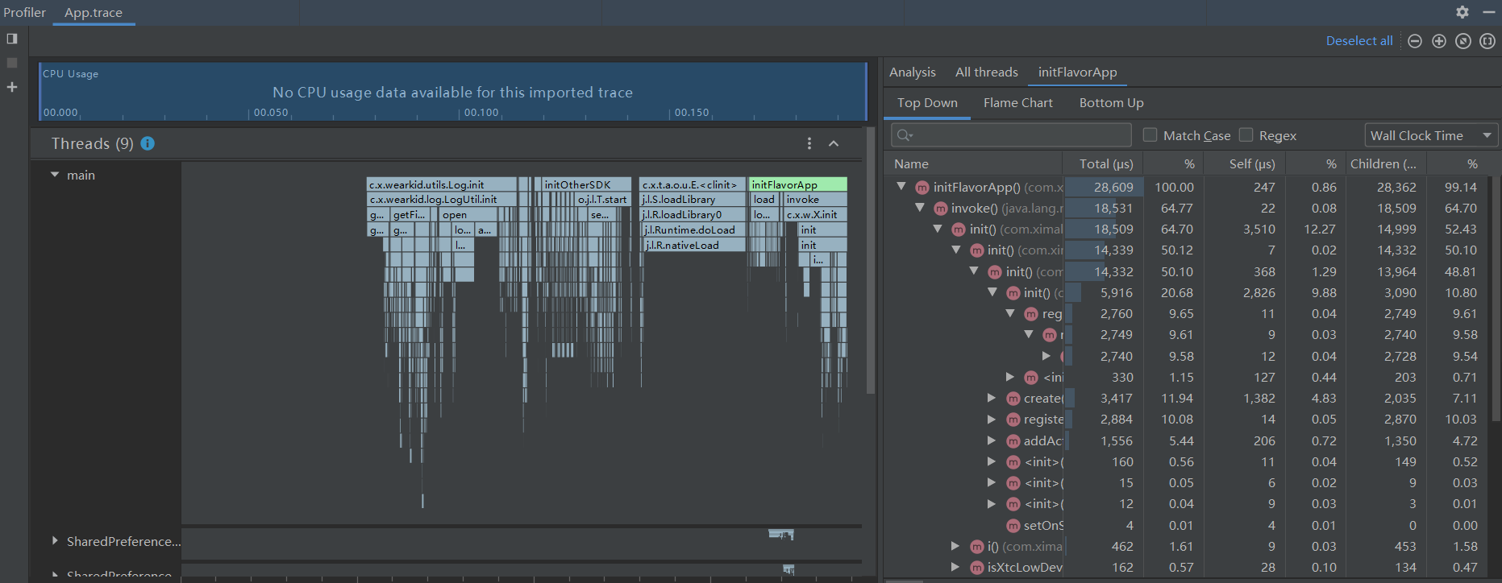
Task: Sort by Children column header
Action: click(1386, 163)
